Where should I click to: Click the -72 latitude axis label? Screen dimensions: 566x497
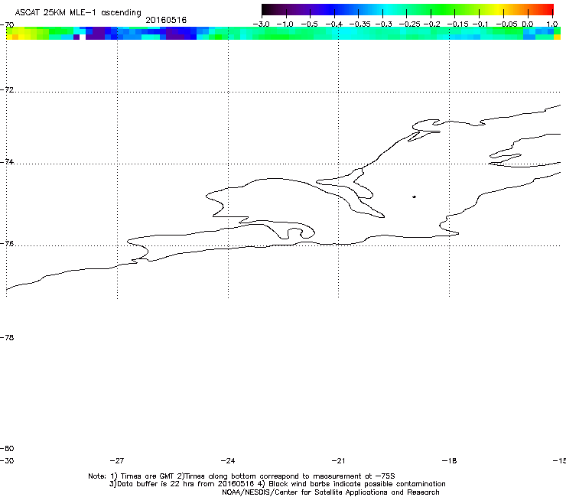pyautogui.click(x=7, y=89)
